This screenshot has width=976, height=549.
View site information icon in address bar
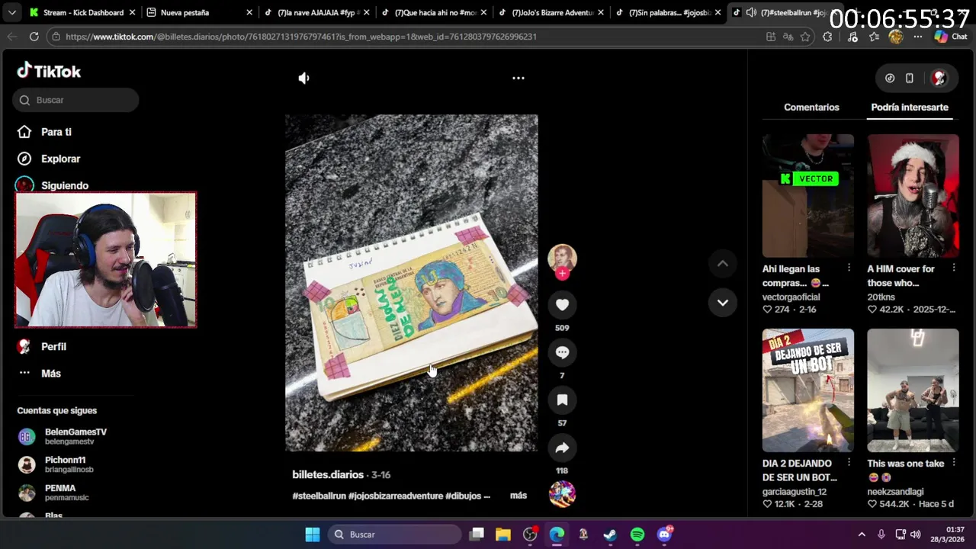(x=55, y=37)
